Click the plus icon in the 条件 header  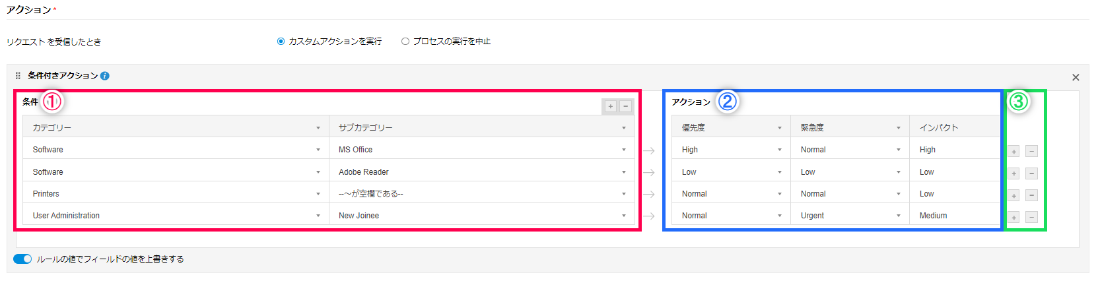click(x=610, y=106)
